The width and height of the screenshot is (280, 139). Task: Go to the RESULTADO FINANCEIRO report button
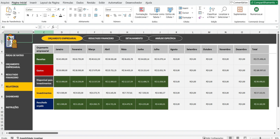point(101,39)
